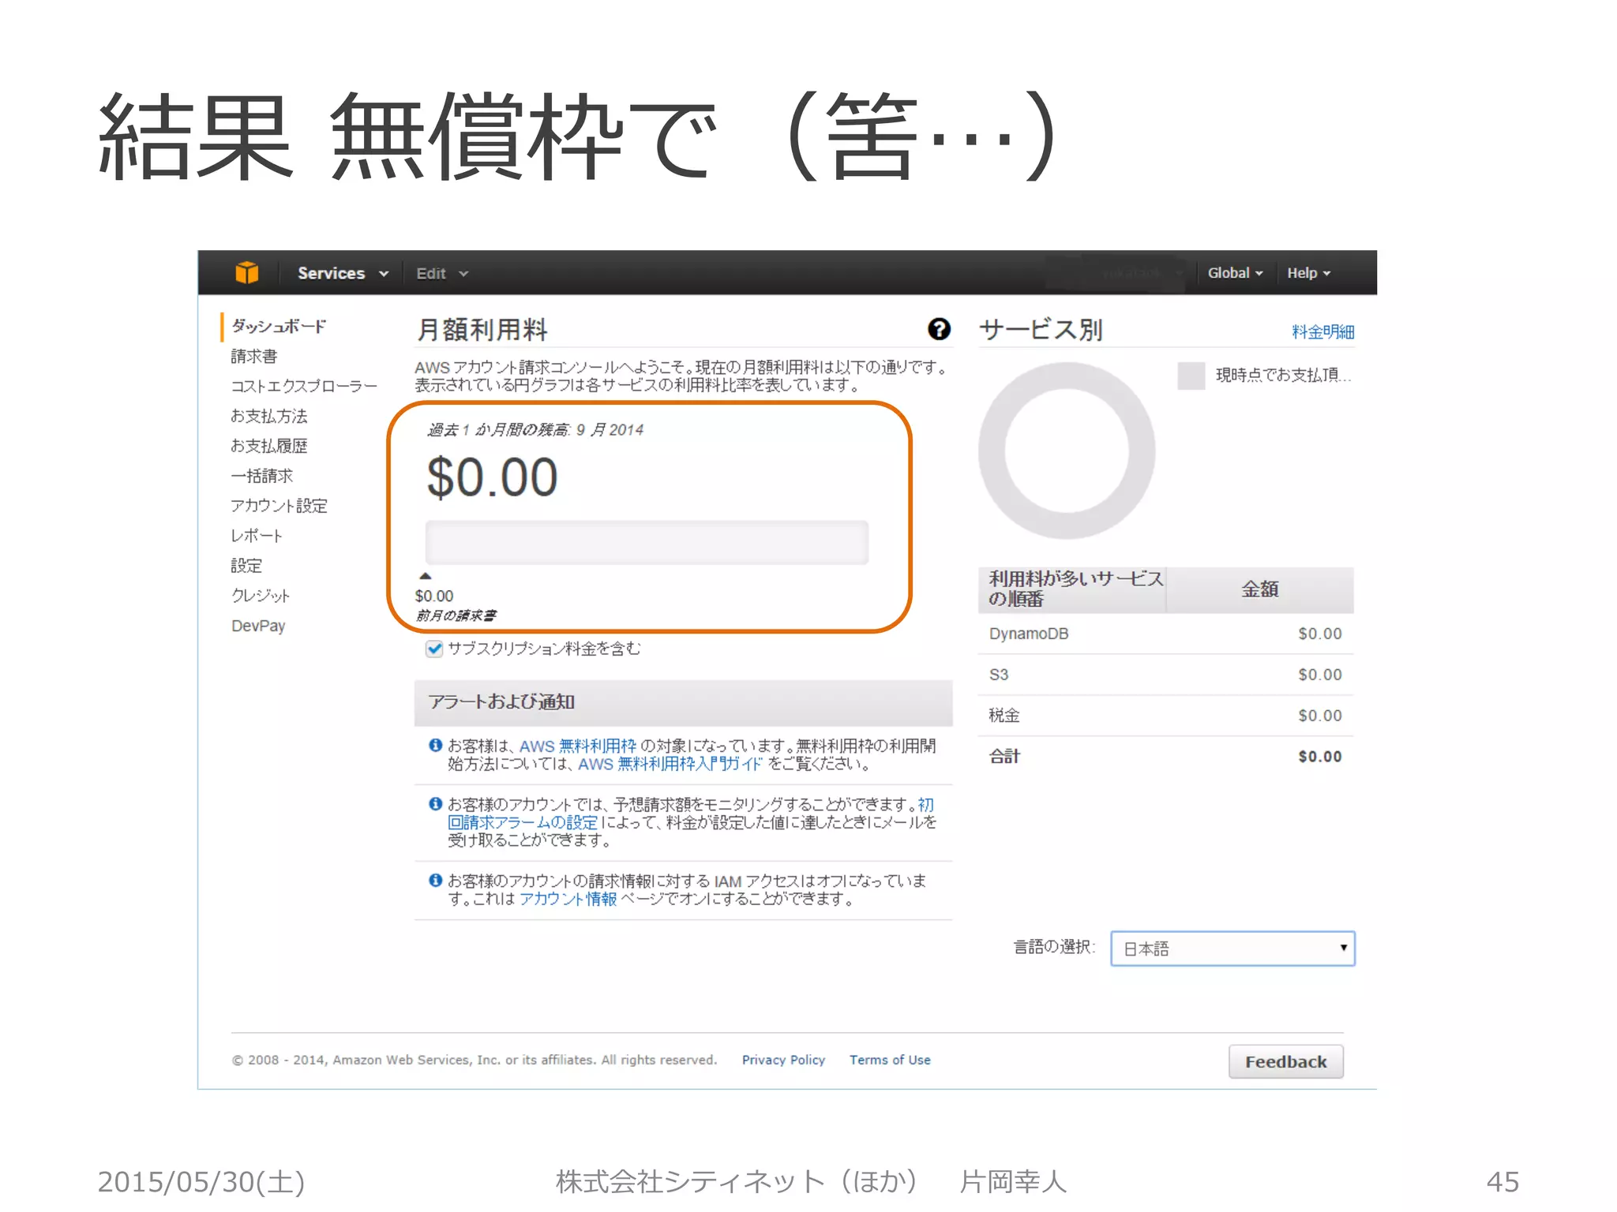Click the info icon beside free tier notice

pos(435,745)
